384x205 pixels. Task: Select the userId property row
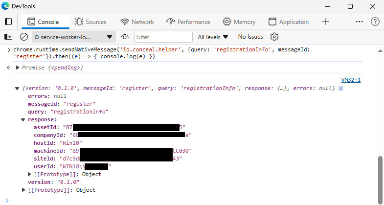72,166
